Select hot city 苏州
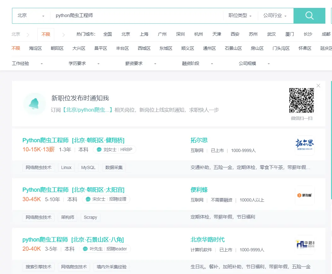Screen dimensions: 332x274 (253, 34)
